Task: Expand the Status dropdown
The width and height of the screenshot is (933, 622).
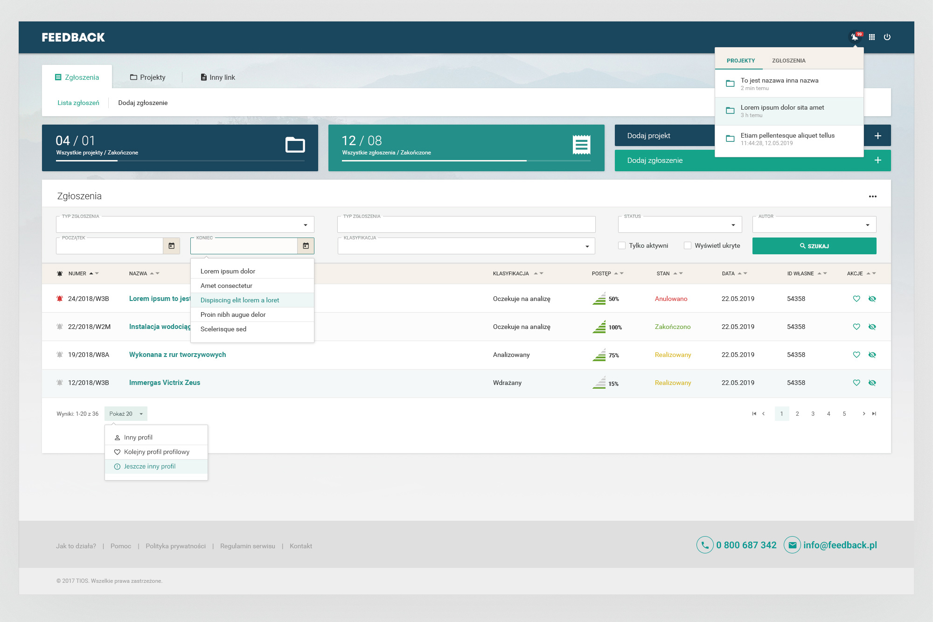Action: pyautogui.click(x=733, y=225)
